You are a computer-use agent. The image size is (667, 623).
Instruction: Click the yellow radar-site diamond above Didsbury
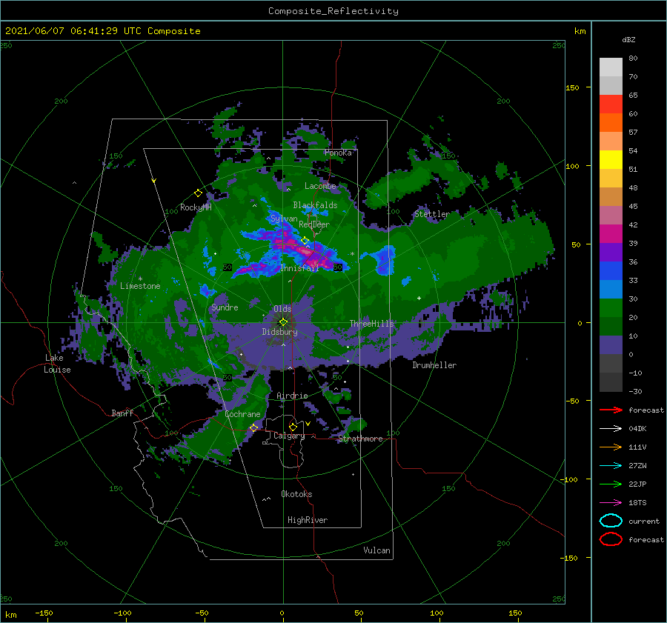click(283, 322)
